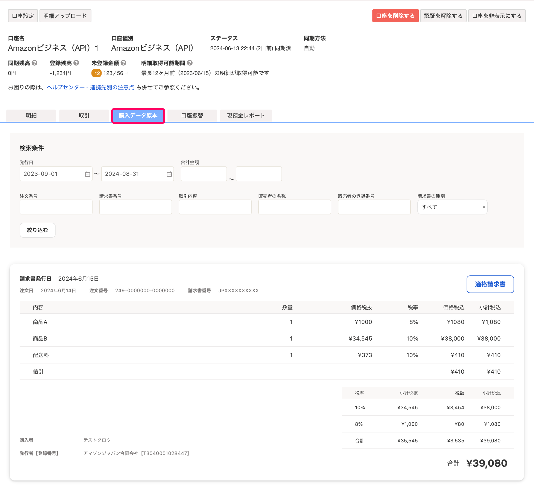This screenshot has width=534, height=486.
Task: Click invoice number JPXXXXXXXXXX
Action: tap(239, 291)
